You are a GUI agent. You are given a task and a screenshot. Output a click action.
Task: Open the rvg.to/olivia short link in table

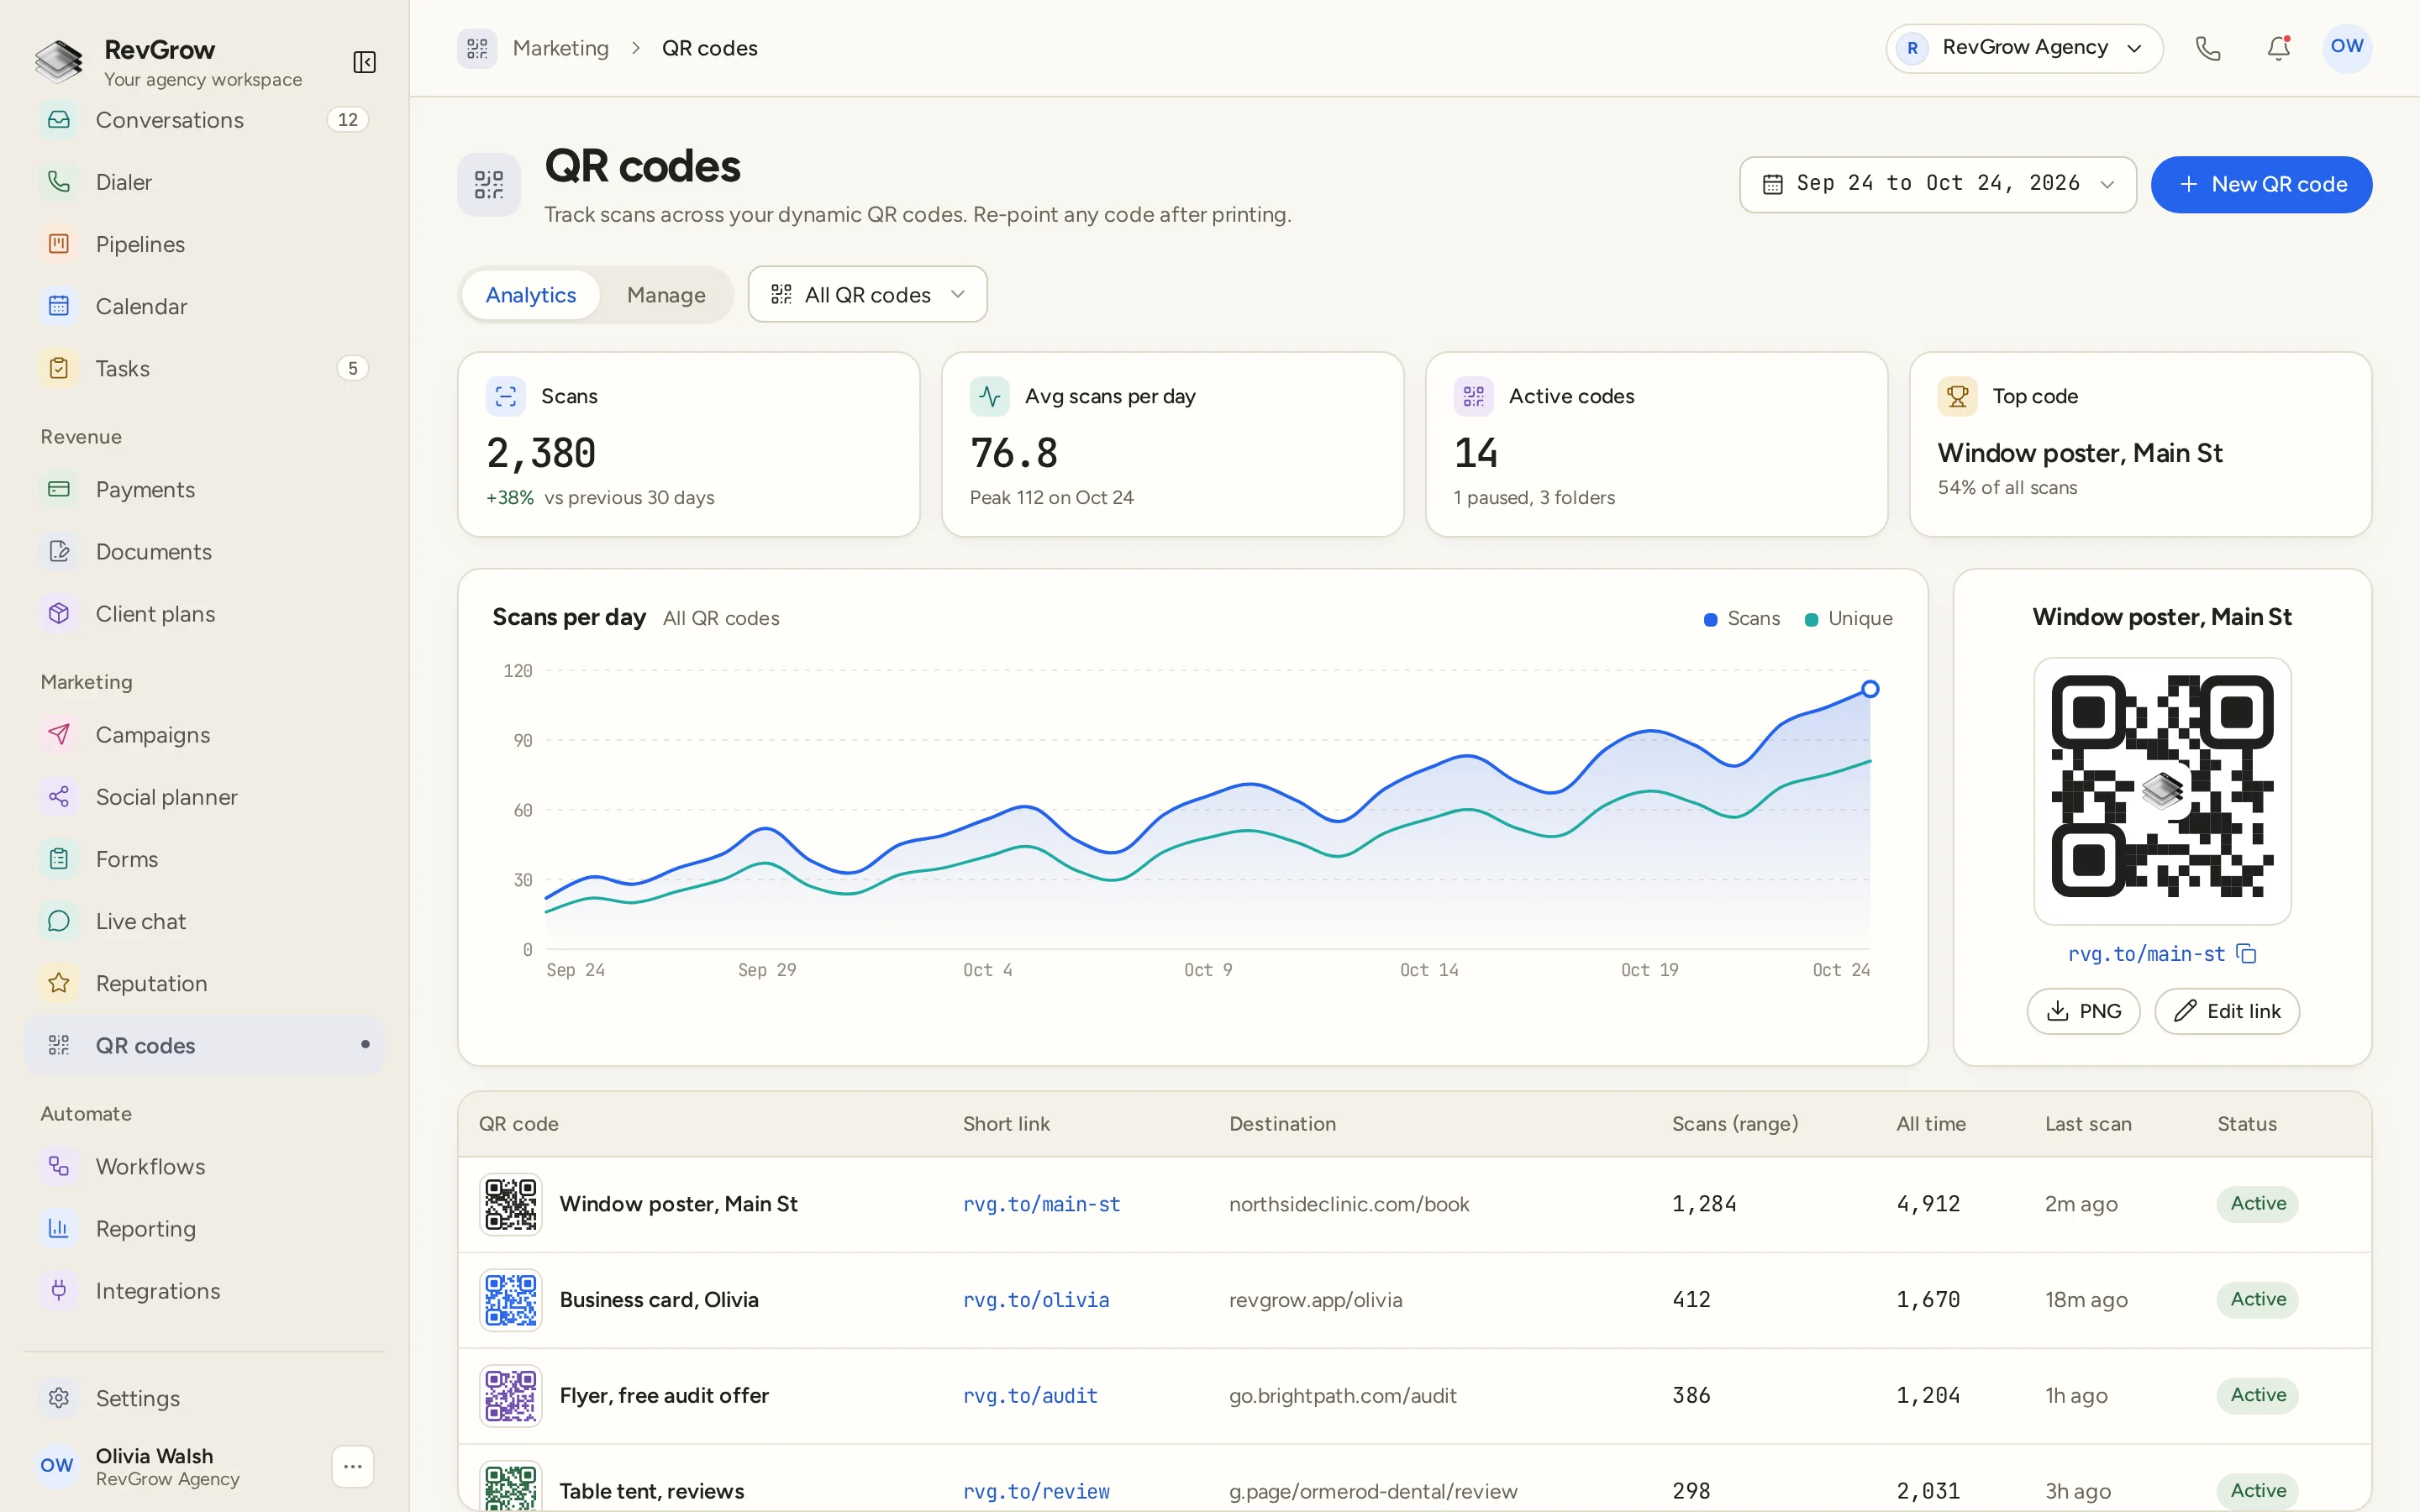(1036, 1300)
